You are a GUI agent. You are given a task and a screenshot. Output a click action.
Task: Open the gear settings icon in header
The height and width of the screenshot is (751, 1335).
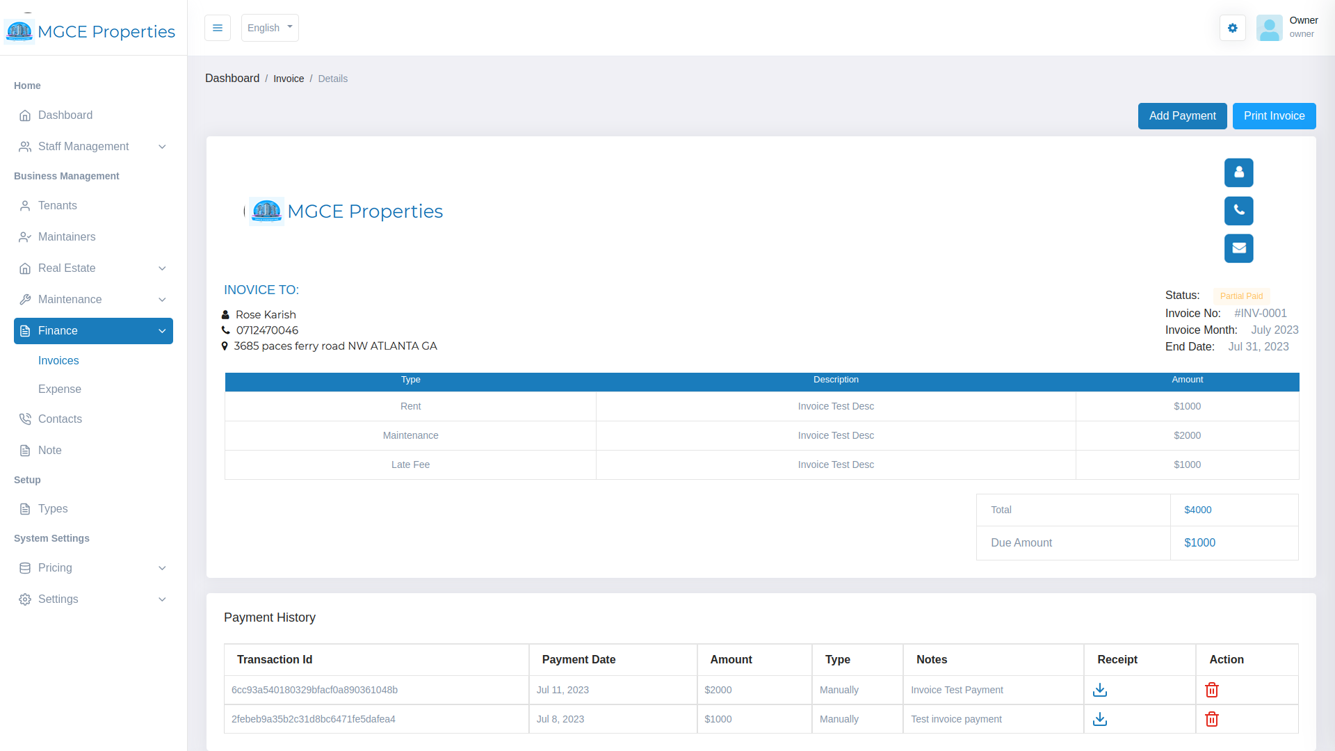[x=1232, y=28]
